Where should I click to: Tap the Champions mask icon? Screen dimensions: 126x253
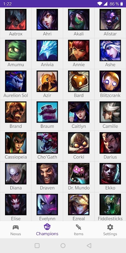[x=47, y=227]
